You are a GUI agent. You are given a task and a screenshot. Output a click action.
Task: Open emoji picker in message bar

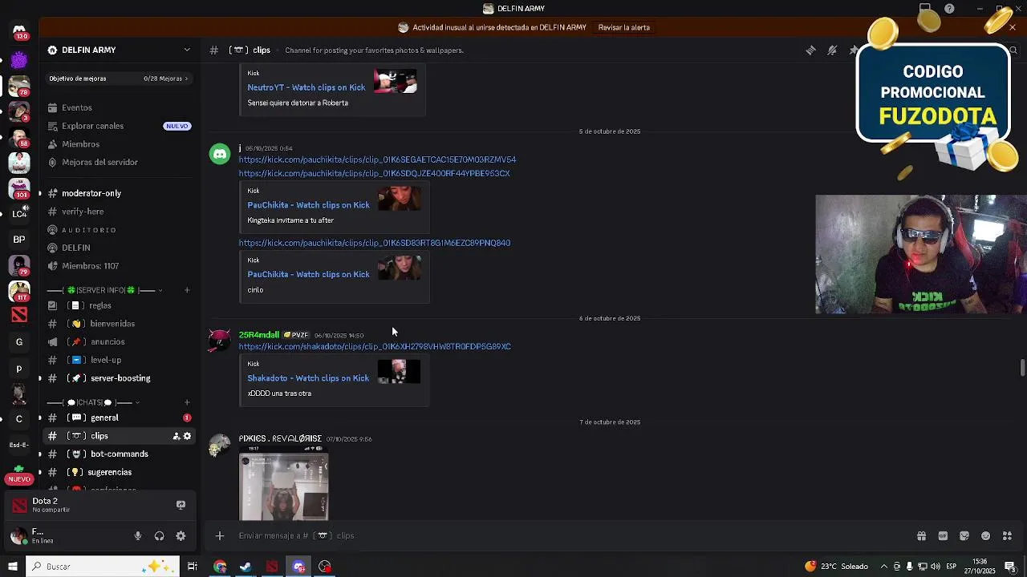pyautogui.click(x=985, y=536)
